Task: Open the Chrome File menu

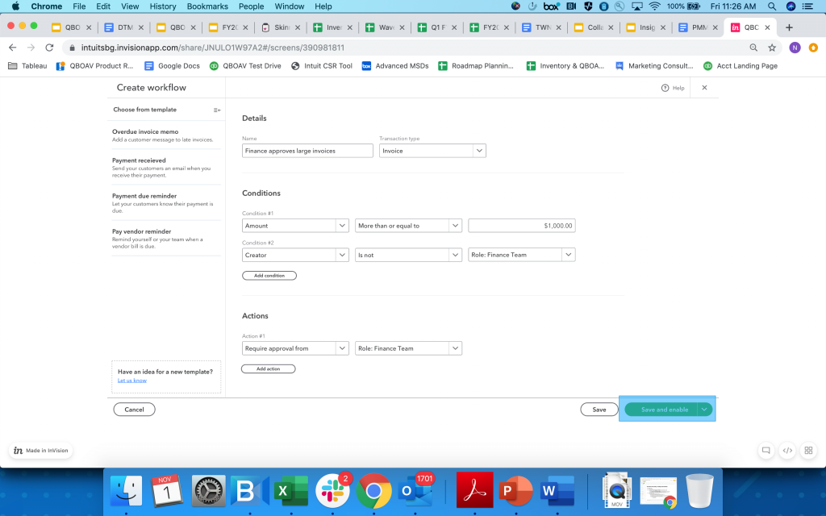Action: point(79,6)
